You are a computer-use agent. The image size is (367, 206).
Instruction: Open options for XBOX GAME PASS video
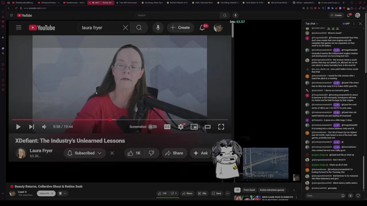[296, 197]
